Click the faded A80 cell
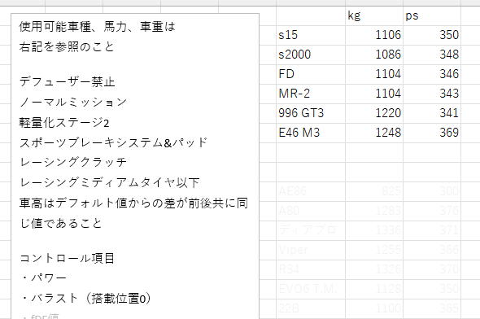The height and width of the screenshot is (319, 480). point(311,212)
